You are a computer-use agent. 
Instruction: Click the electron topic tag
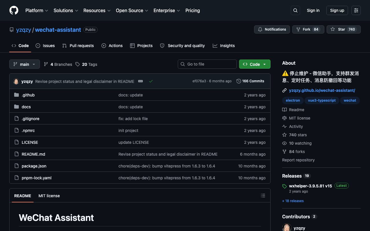[x=293, y=100]
